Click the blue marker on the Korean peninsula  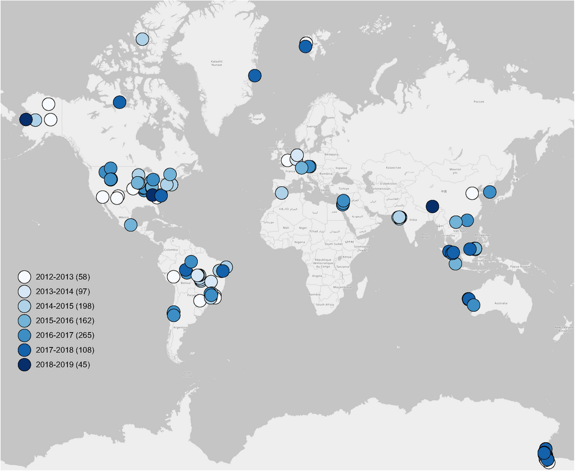tap(490, 192)
